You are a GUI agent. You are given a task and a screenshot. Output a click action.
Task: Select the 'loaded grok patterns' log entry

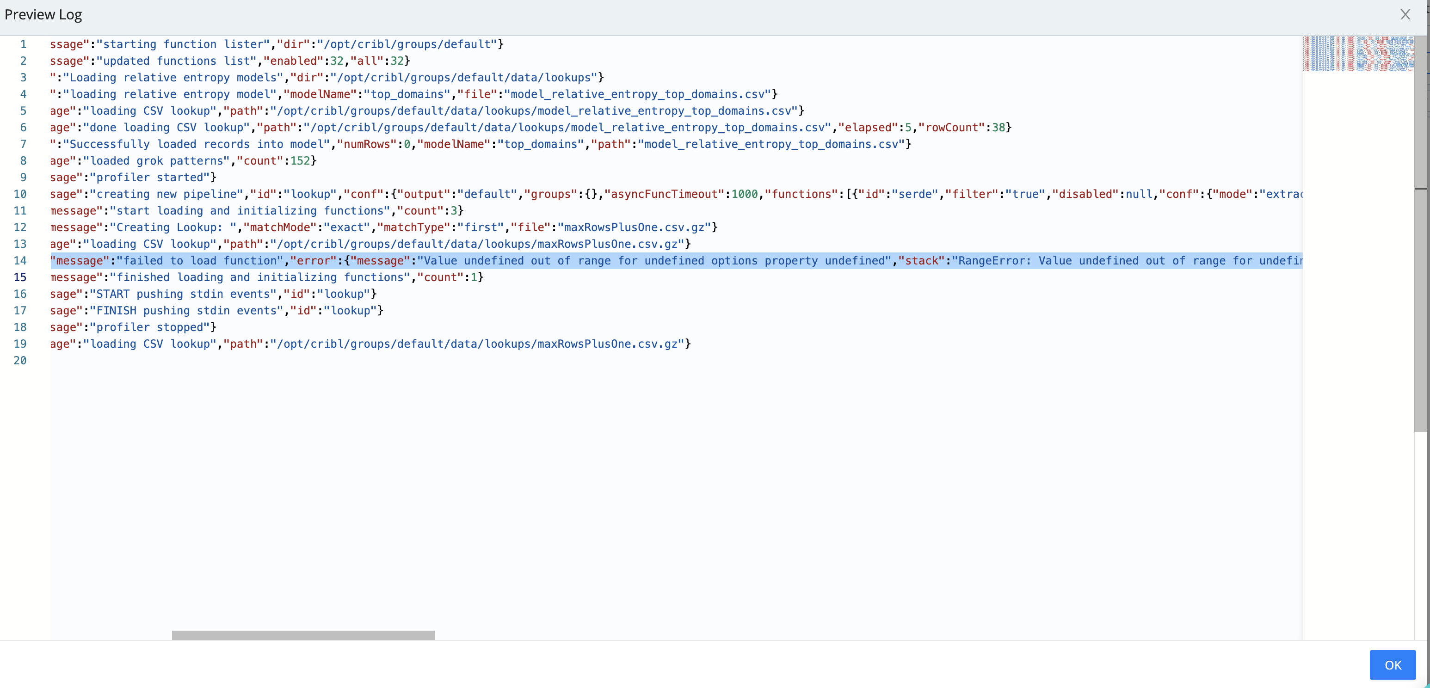point(182,160)
